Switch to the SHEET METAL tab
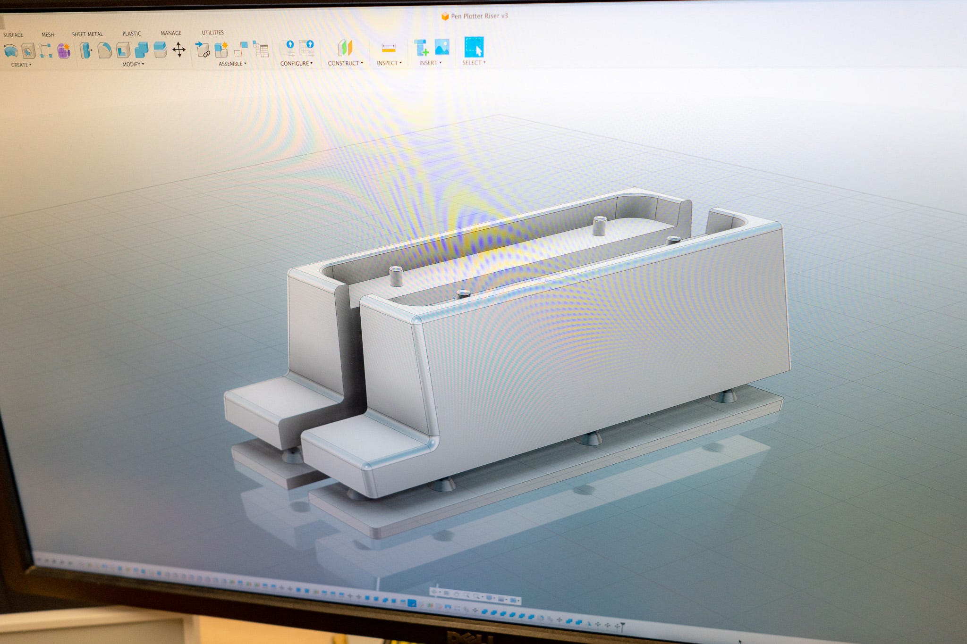The image size is (967, 644). coord(87,34)
